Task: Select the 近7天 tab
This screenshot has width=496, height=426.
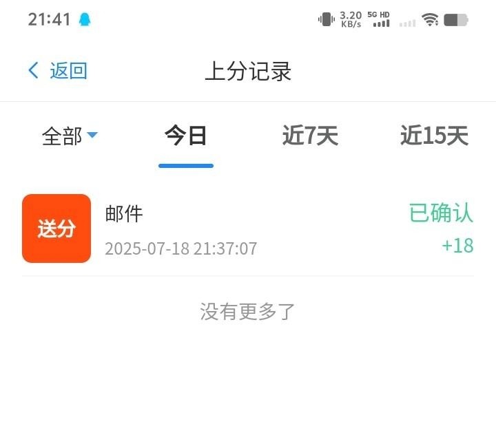Action: click(x=310, y=136)
